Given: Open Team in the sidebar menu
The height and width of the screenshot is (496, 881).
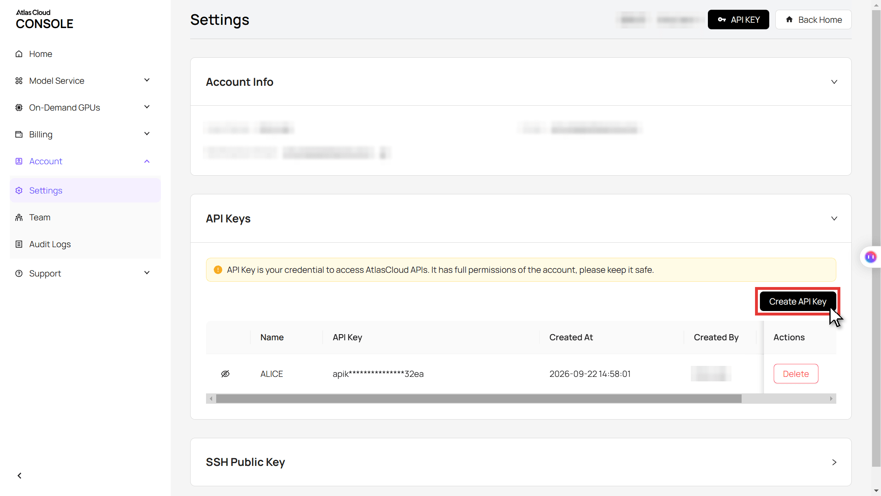Looking at the screenshot, I should tap(85, 217).
